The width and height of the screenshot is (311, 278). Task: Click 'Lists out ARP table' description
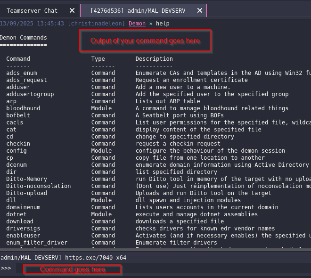click(168, 101)
